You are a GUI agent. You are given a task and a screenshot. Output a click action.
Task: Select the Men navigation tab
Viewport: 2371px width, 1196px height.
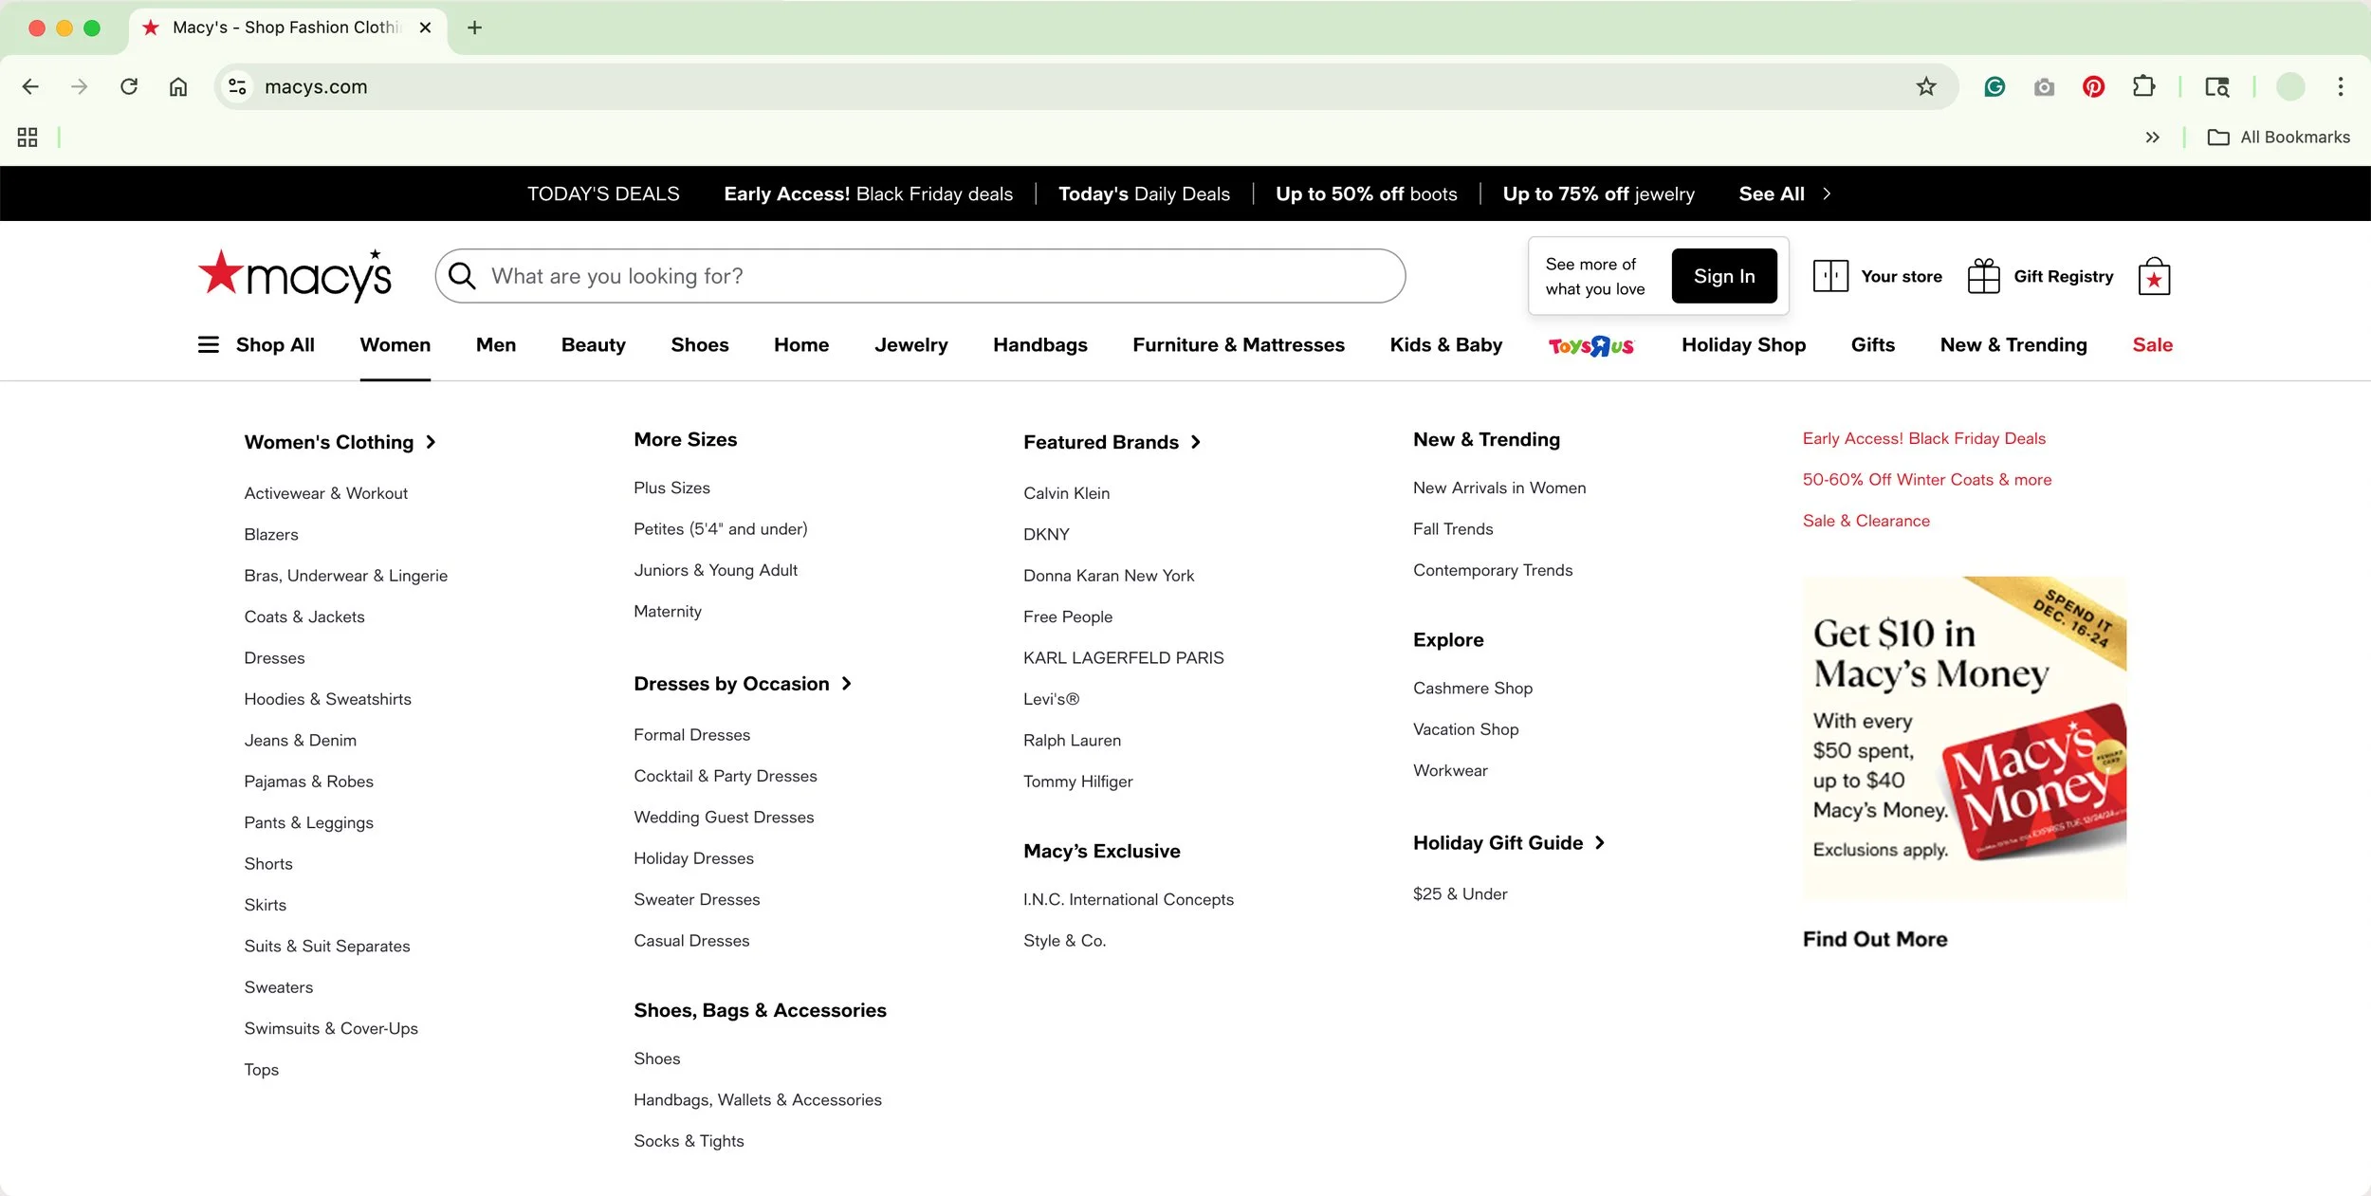495,345
